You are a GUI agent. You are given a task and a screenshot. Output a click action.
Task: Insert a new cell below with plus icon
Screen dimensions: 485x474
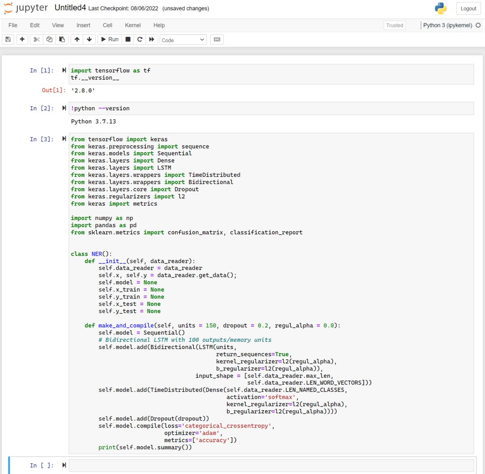pyautogui.click(x=22, y=39)
